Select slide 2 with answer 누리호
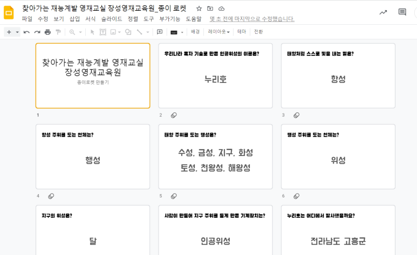 coord(215,76)
